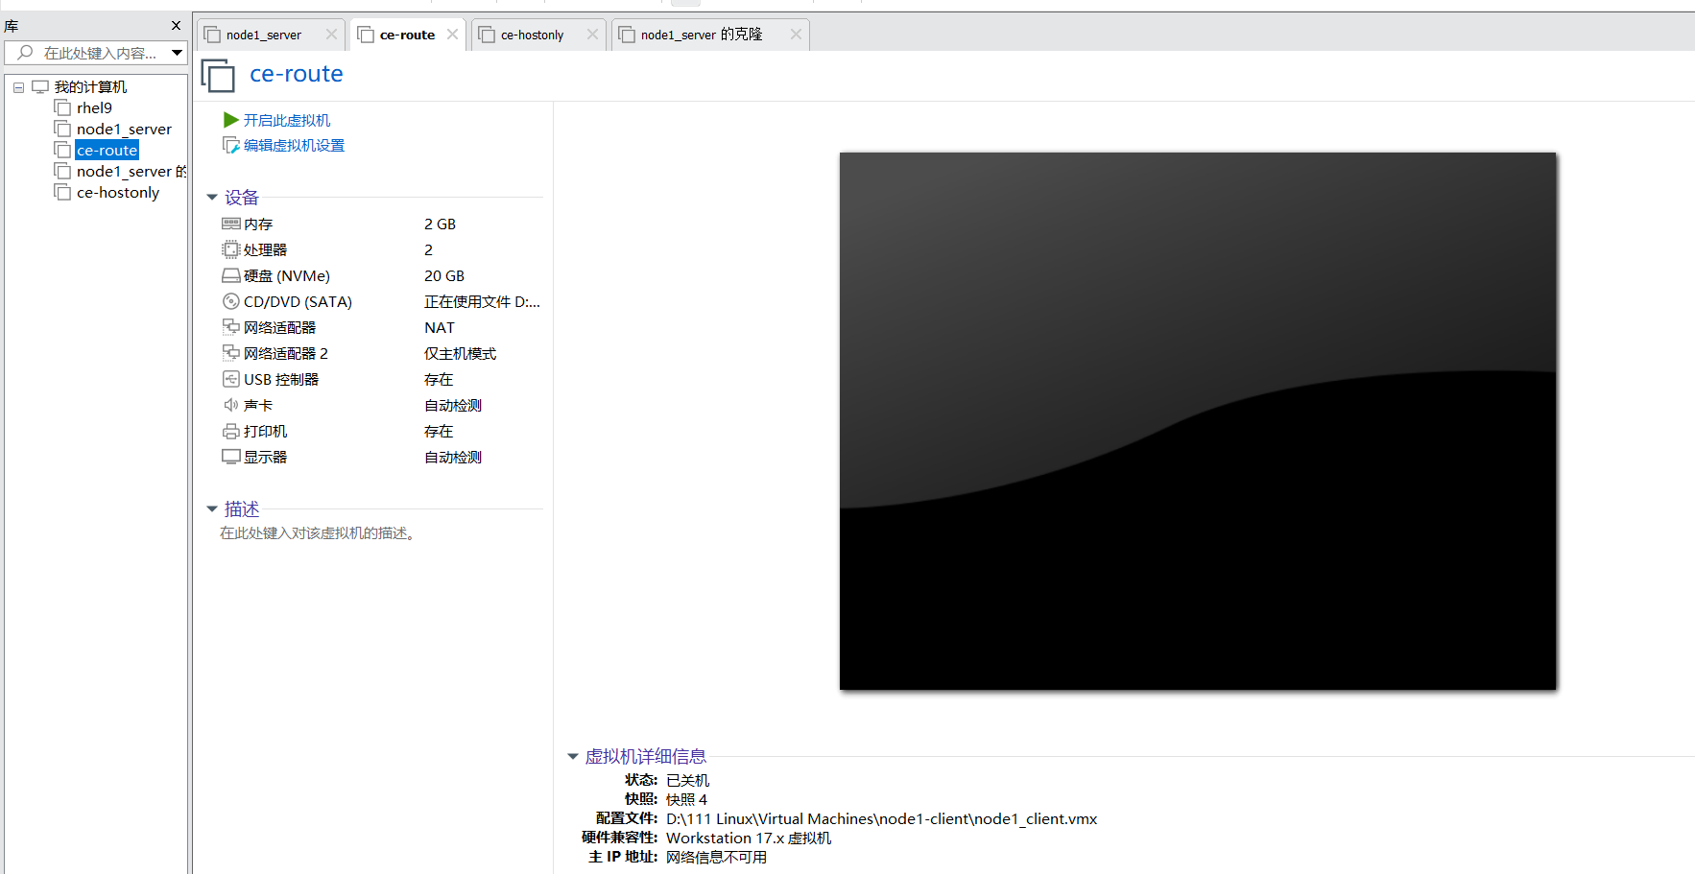This screenshot has width=1695, height=874.
Task: Click the black VM console preview
Action: tap(1198, 421)
